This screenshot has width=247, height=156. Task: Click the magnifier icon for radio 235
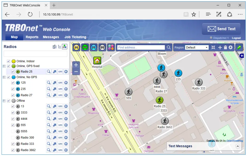[49, 89]
